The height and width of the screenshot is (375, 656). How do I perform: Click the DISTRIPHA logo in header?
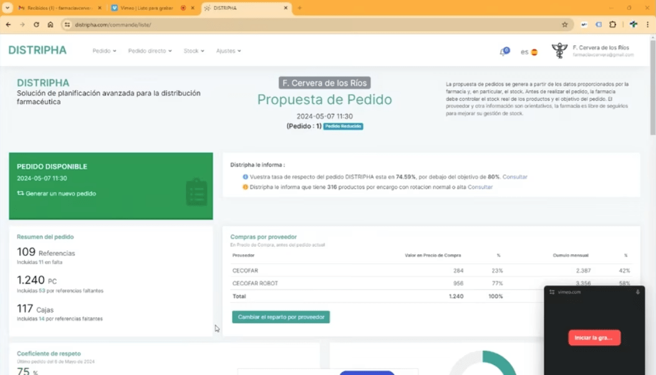[x=37, y=50]
